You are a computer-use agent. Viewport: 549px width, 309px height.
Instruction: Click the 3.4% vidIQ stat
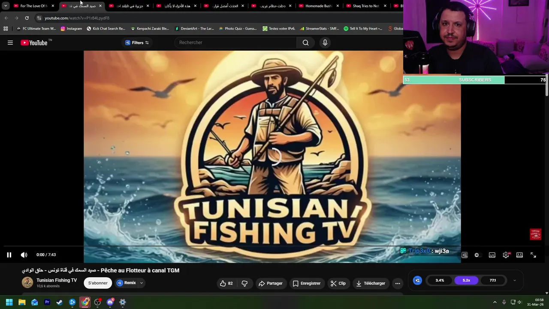(x=440, y=280)
